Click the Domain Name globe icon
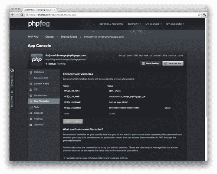Image resolution: width=217 pixels, height=174 pixels. click(31, 84)
